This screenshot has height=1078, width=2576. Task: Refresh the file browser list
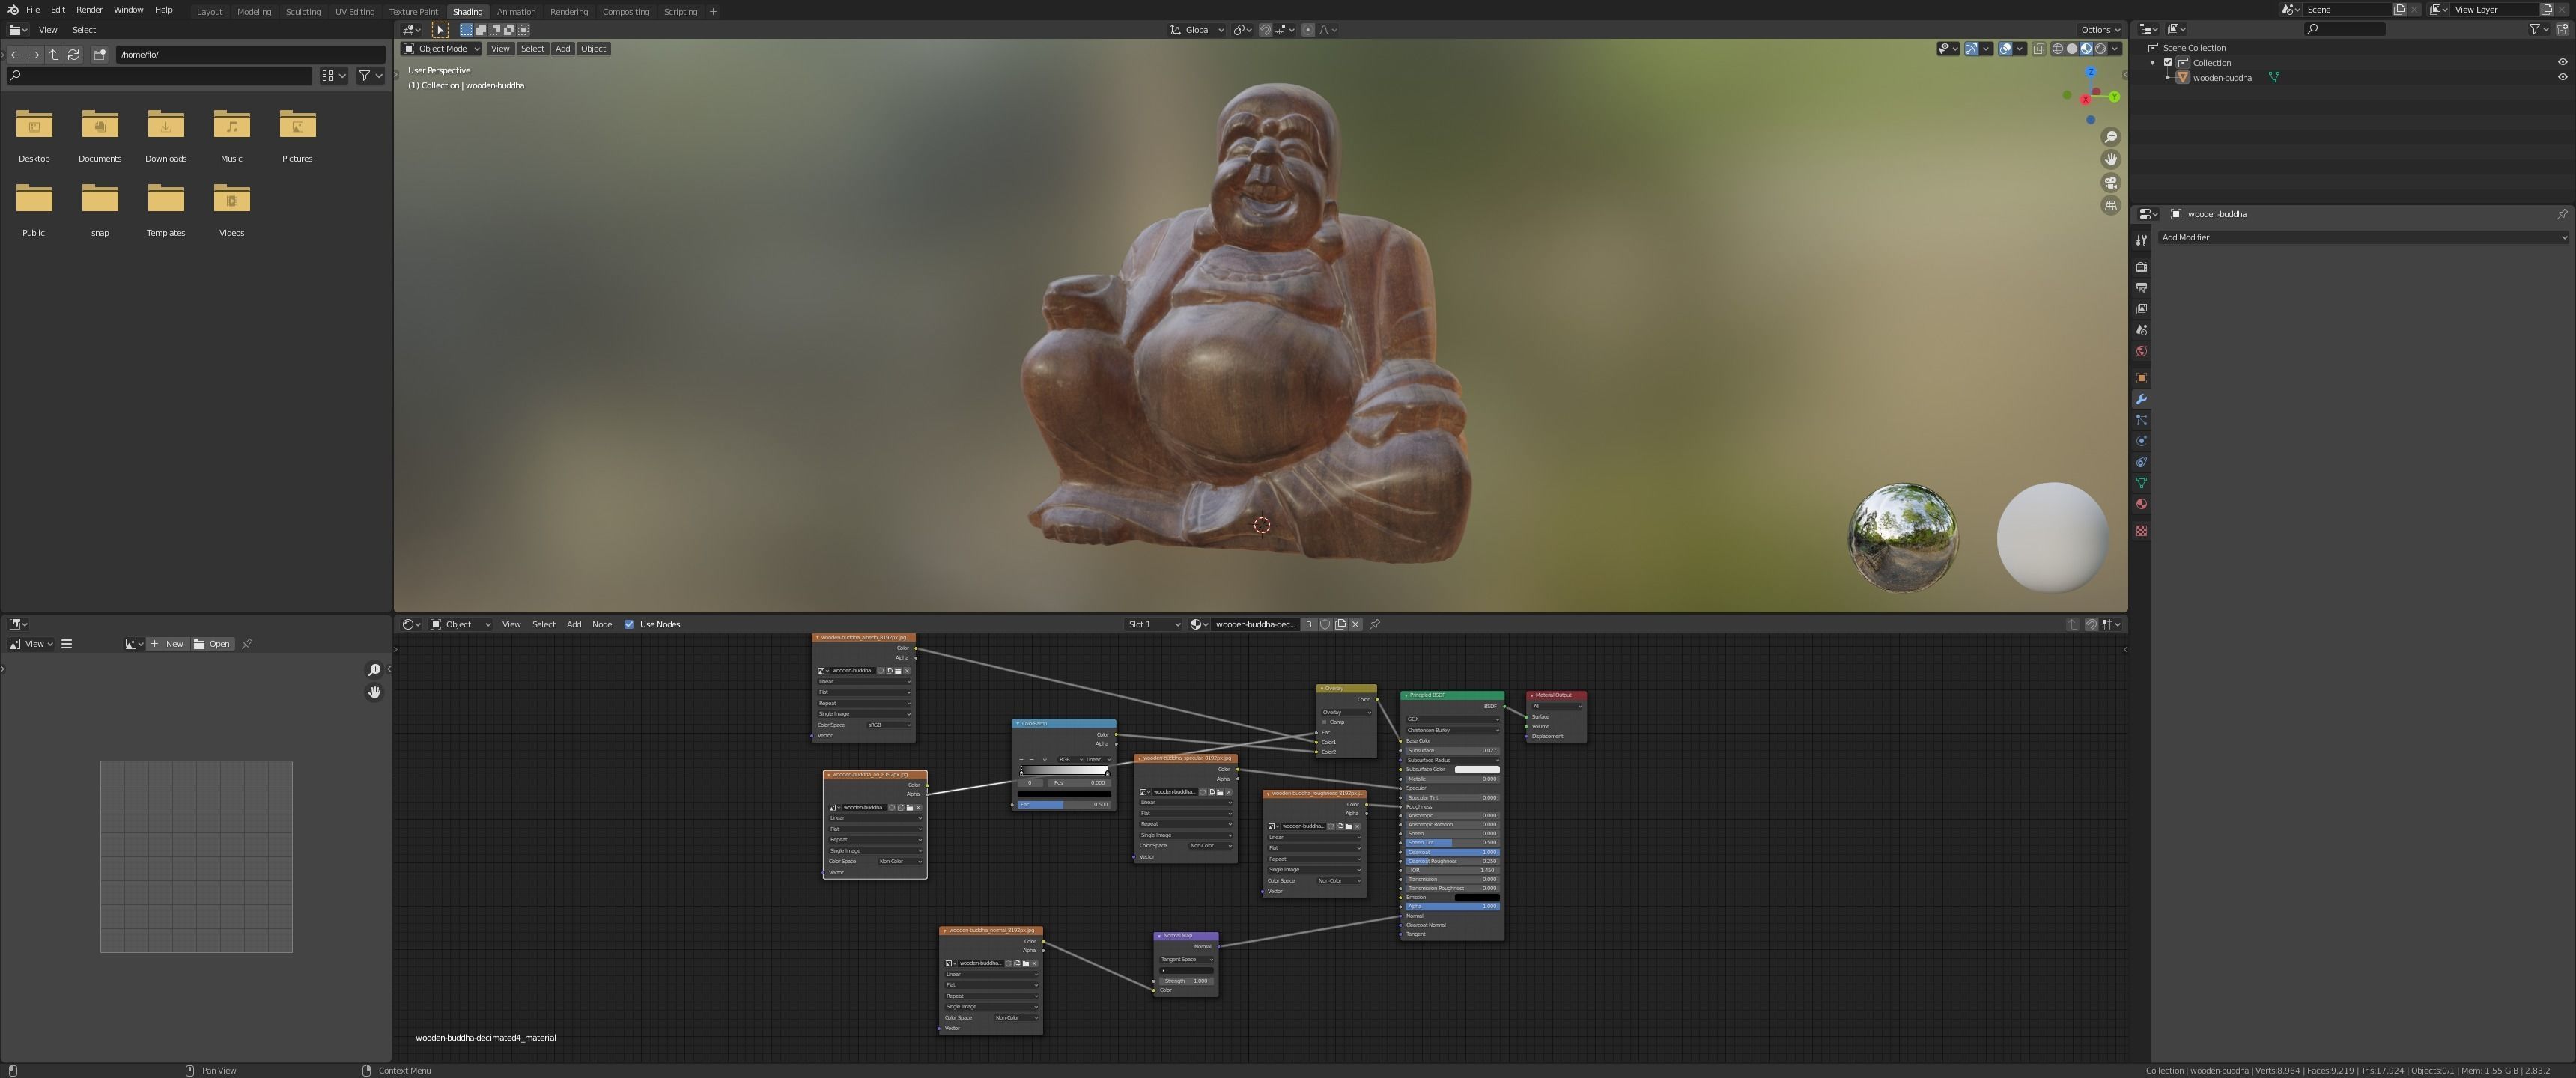[x=73, y=55]
